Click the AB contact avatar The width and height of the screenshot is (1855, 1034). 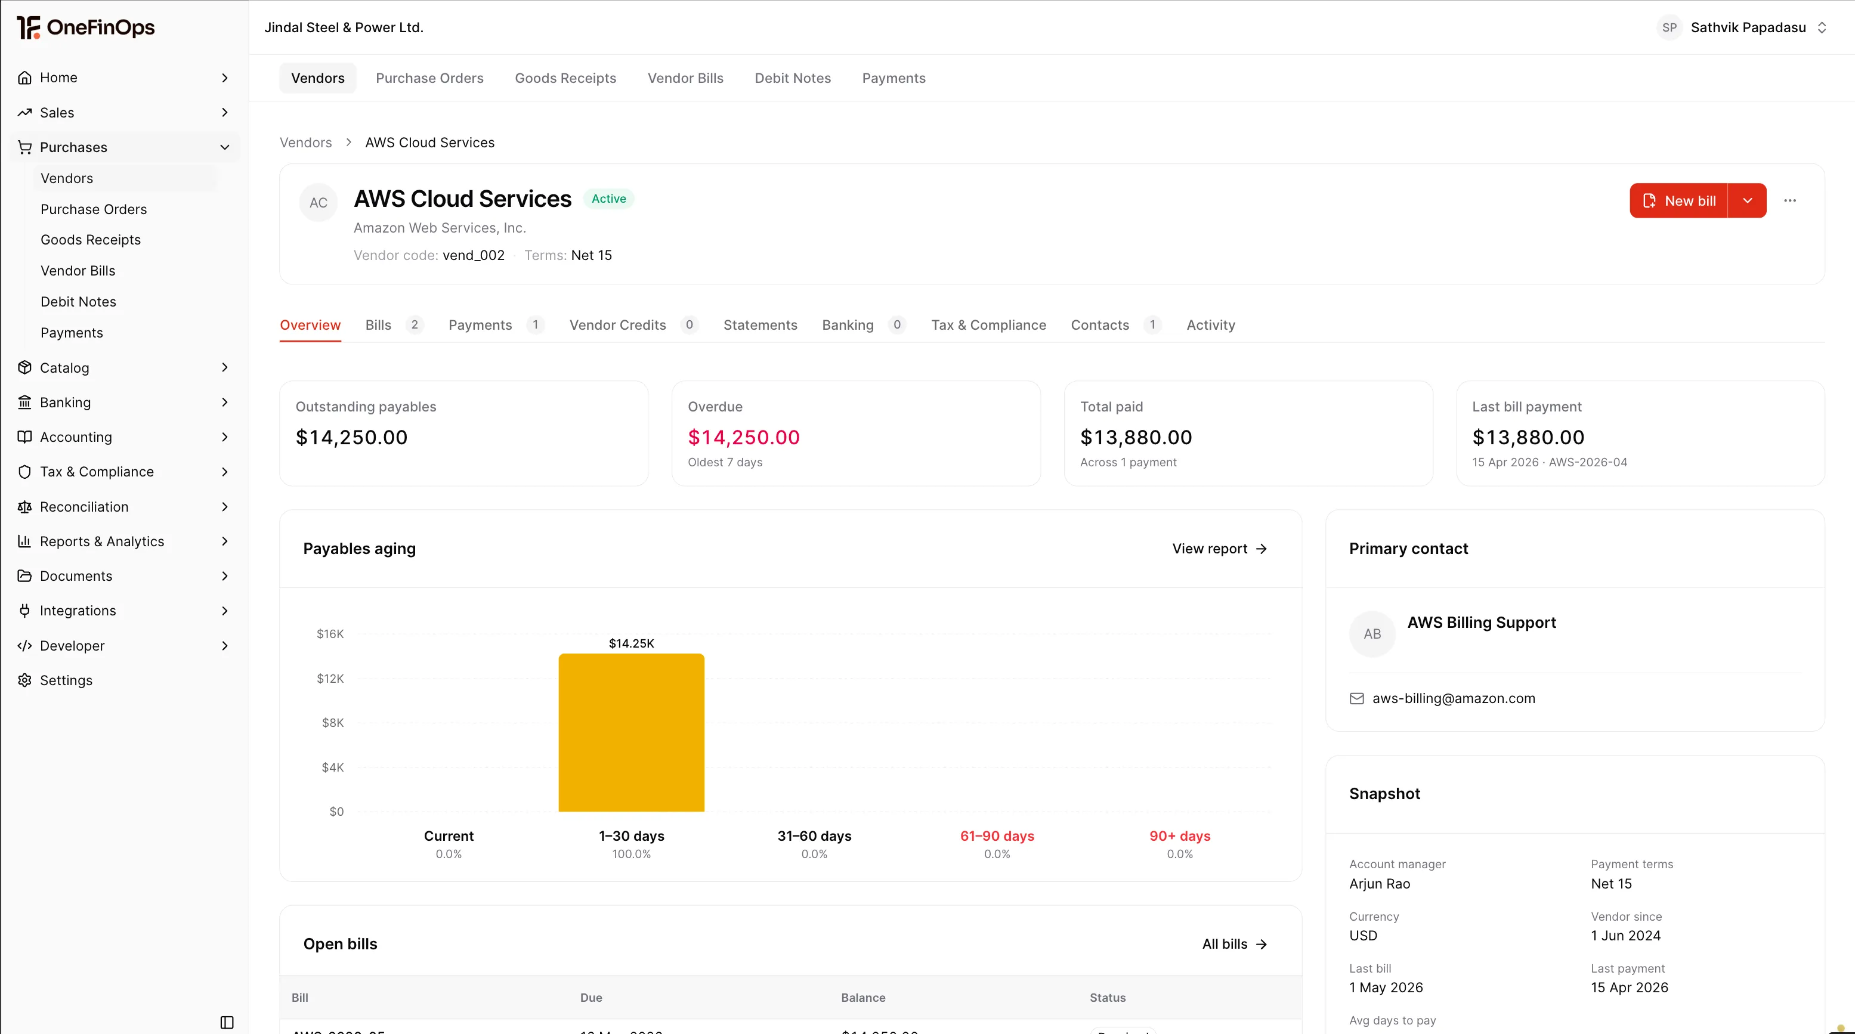1372,634
